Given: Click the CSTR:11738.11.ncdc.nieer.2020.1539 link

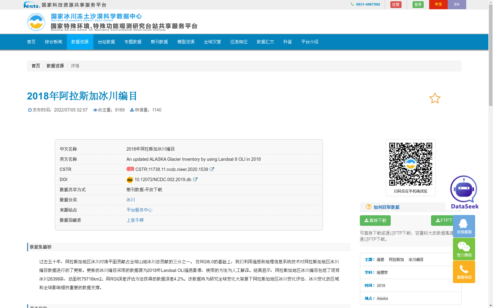Looking at the screenshot, I should 172,169.
